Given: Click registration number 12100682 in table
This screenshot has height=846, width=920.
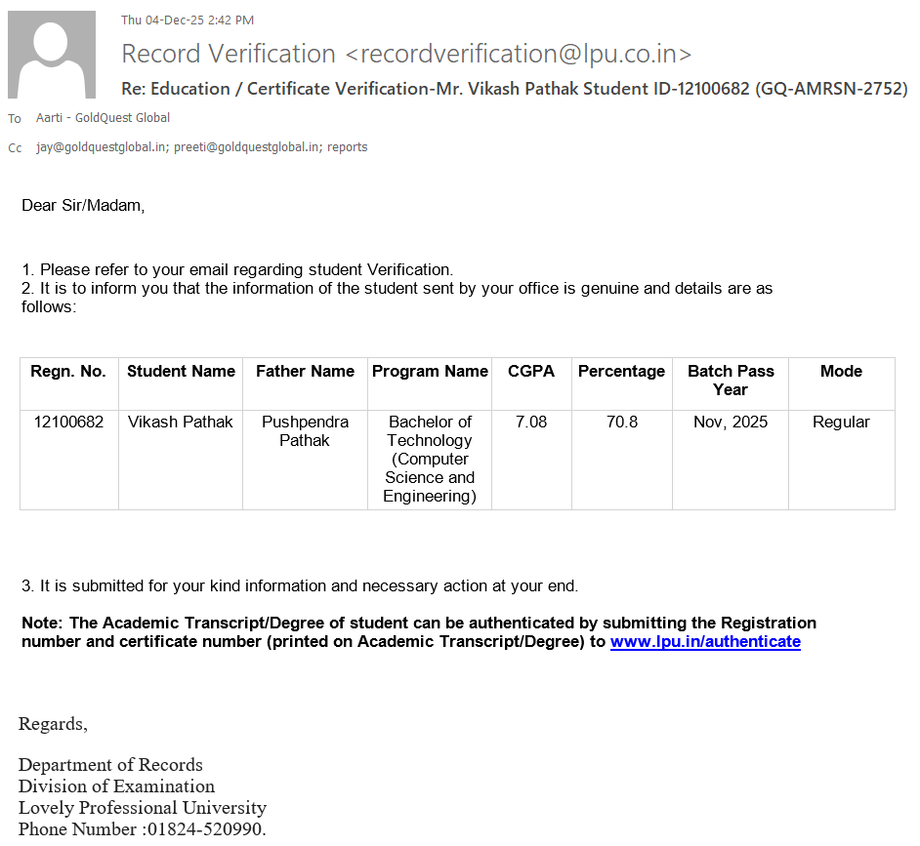Looking at the screenshot, I should [x=68, y=423].
